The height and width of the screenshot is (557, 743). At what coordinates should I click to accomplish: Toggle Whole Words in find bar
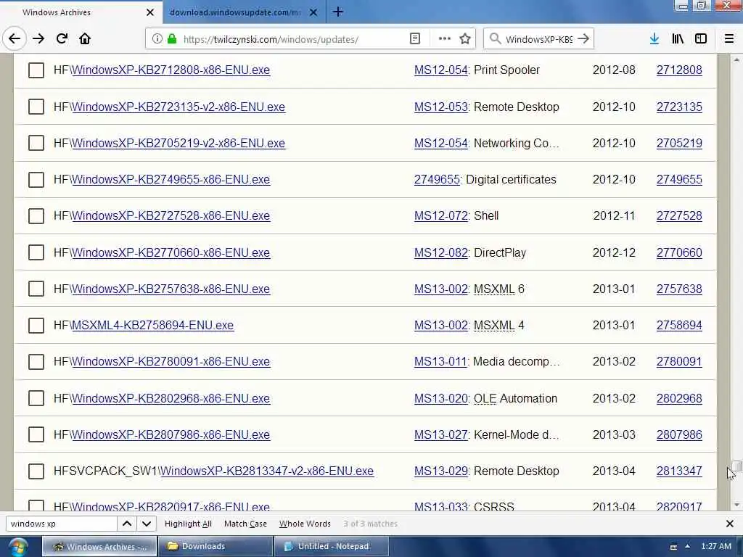pyautogui.click(x=305, y=524)
